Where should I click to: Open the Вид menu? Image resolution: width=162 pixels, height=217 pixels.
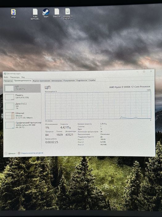[x=23, y=77]
